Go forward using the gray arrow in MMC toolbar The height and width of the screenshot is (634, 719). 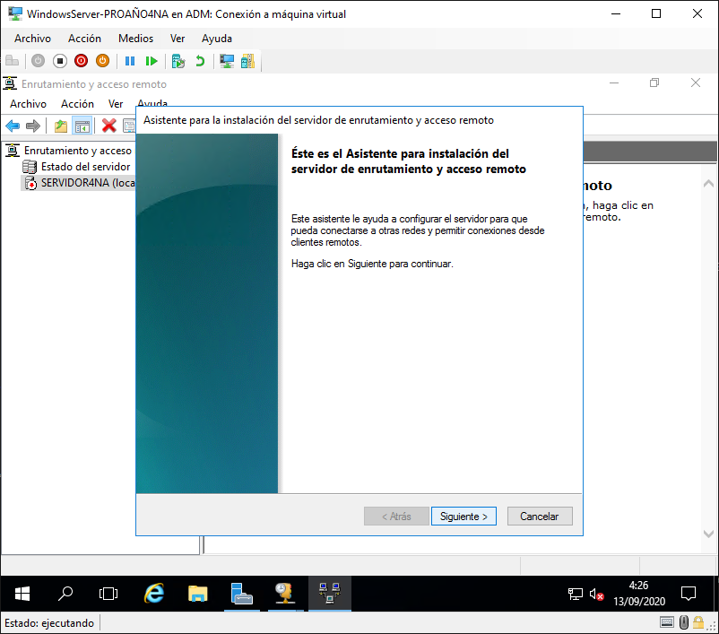(33, 126)
